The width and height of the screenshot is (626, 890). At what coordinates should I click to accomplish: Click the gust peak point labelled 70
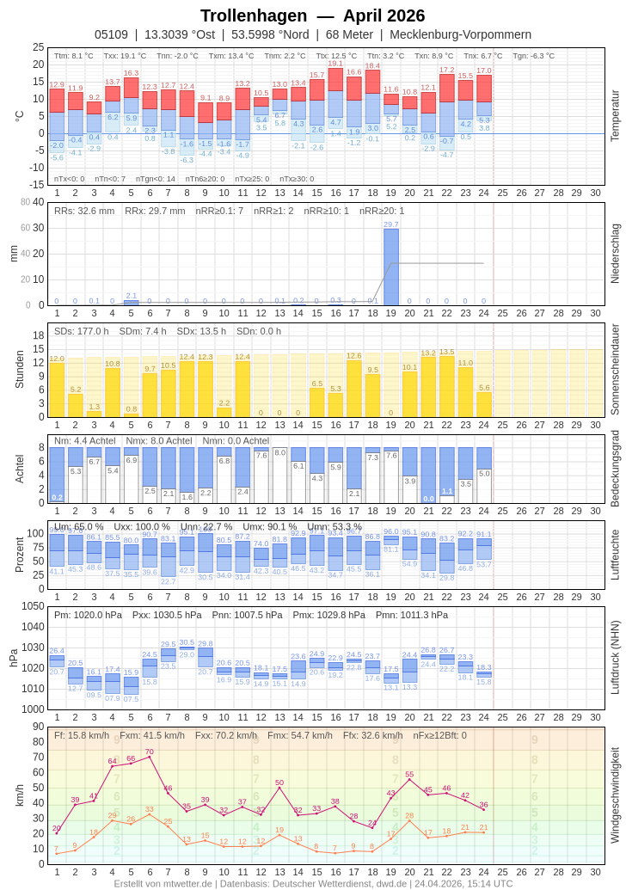click(150, 757)
